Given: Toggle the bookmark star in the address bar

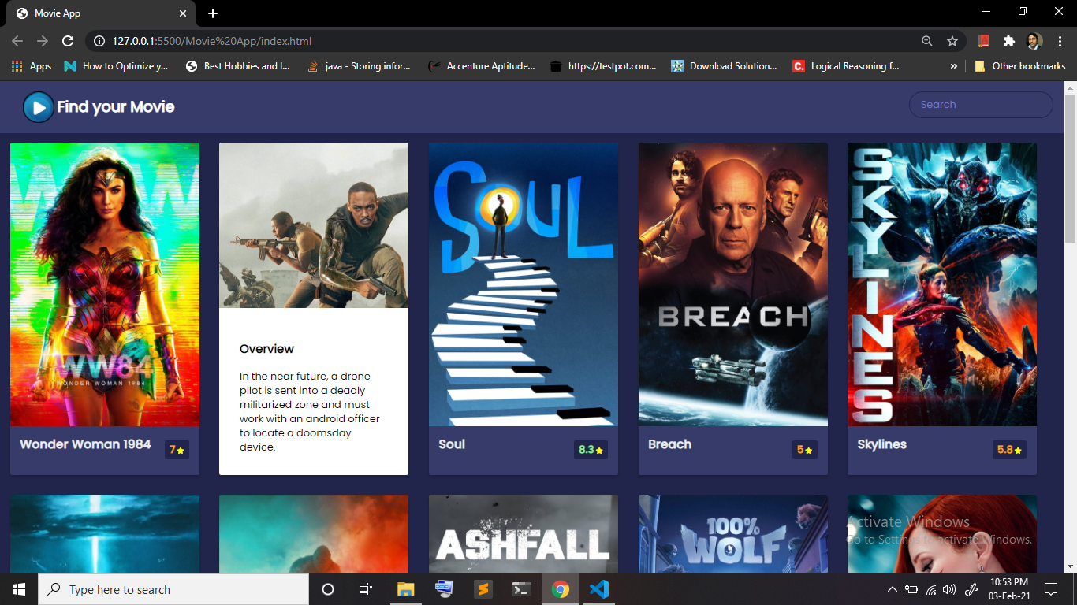Looking at the screenshot, I should coord(952,41).
